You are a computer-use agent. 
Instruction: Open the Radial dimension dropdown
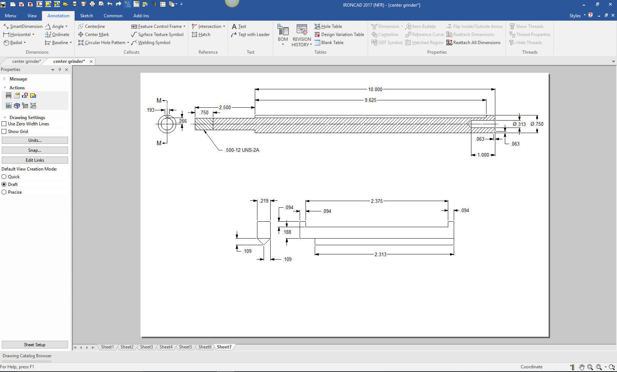click(25, 43)
